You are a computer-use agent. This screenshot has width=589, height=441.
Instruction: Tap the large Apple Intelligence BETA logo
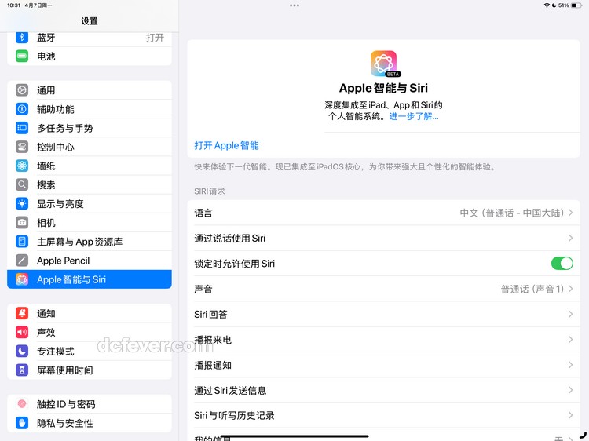click(x=384, y=64)
